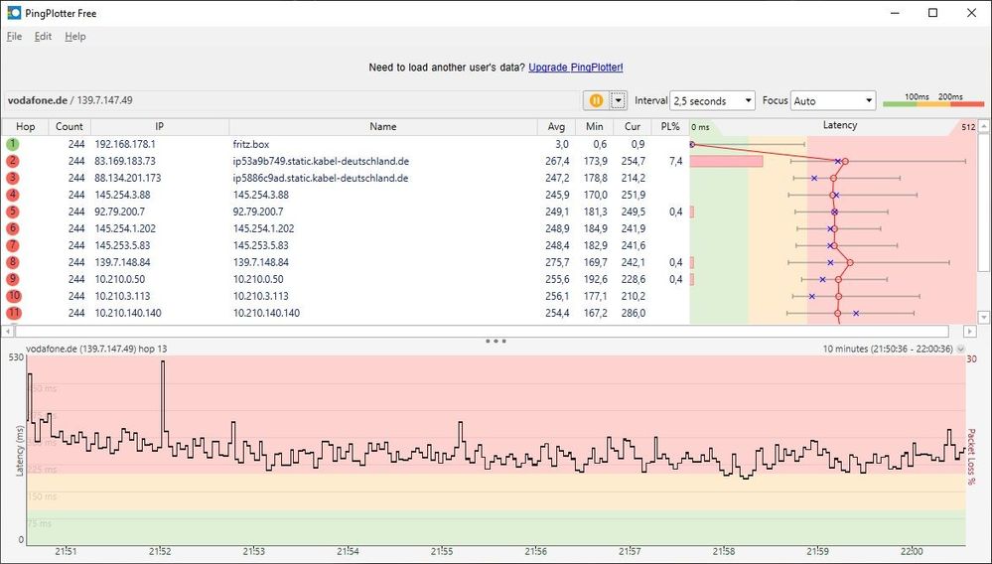The height and width of the screenshot is (564, 992).
Task: Open the Focus Auto dropdown
Action: point(833,100)
